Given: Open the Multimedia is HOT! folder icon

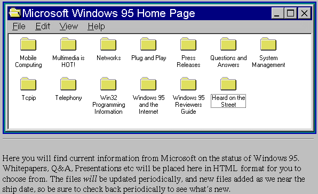Looking at the screenshot, I should 68,44.
